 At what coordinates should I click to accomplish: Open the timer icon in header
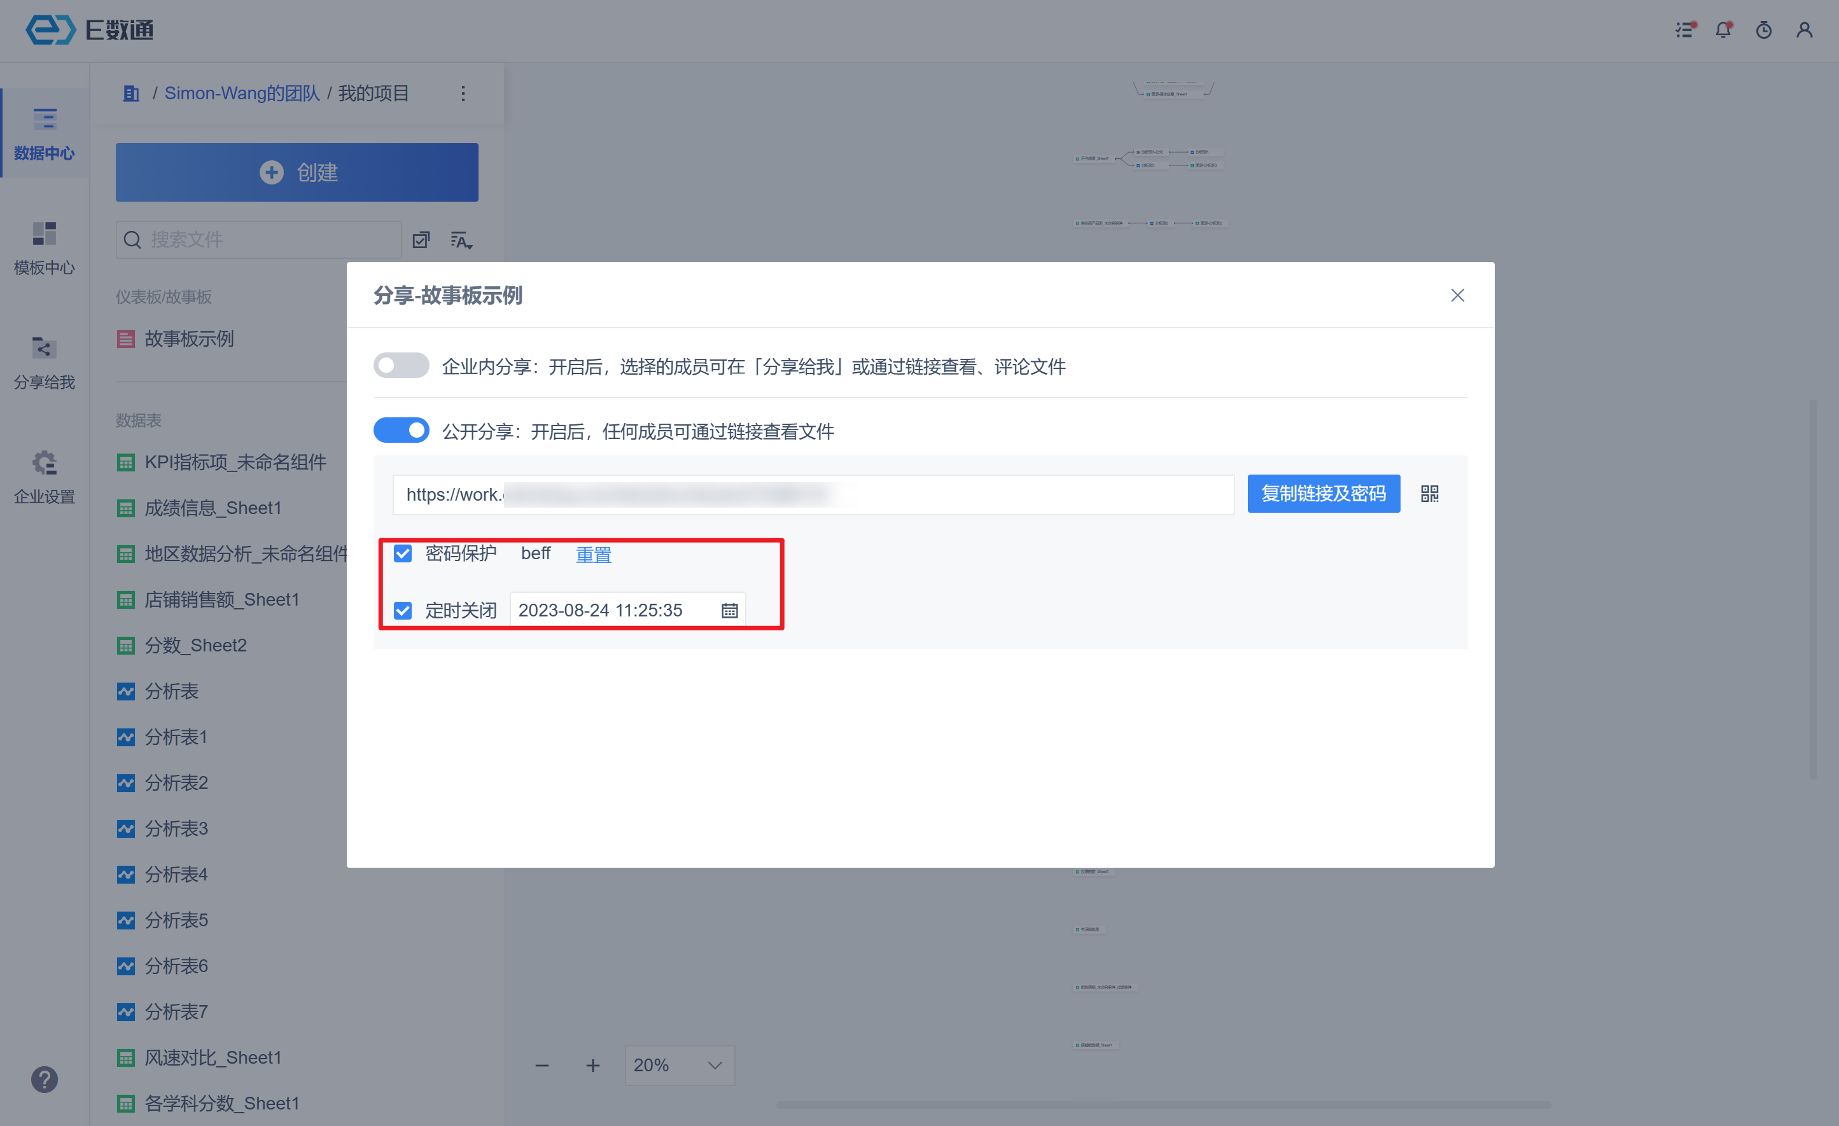pyautogui.click(x=1764, y=30)
